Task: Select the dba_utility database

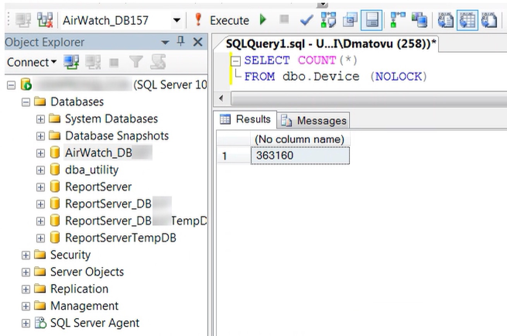Action: (92, 170)
